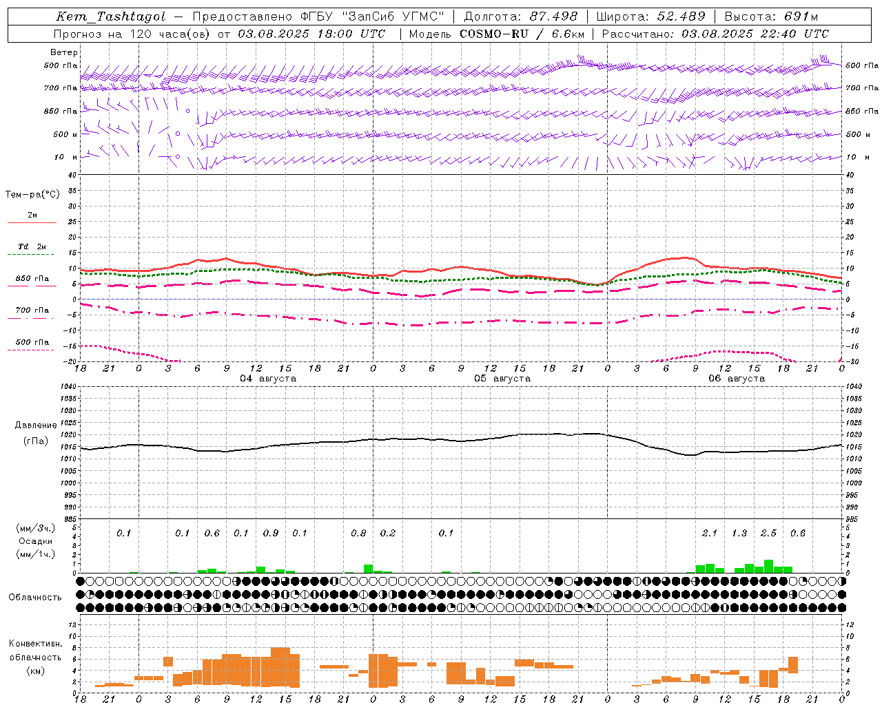Image resolution: width=882 pixels, height=705 pixels.
Task: Click the Осадки panel label
Action: pos(36,541)
